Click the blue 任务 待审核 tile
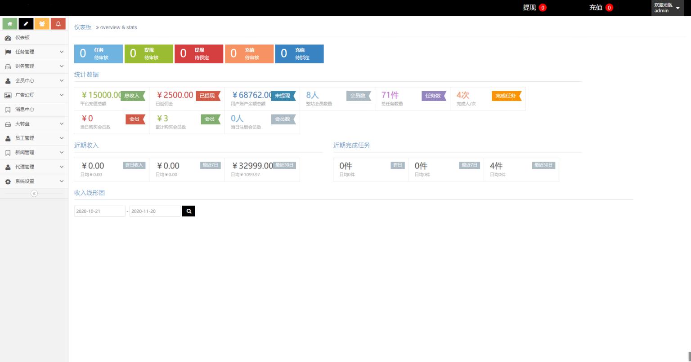Viewport: 691px width, 362px height. pos(99,54)
